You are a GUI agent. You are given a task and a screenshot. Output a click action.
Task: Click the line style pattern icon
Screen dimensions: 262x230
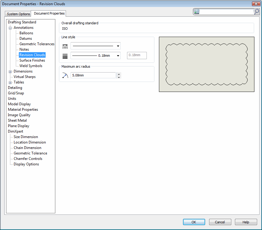pos(65,46)
